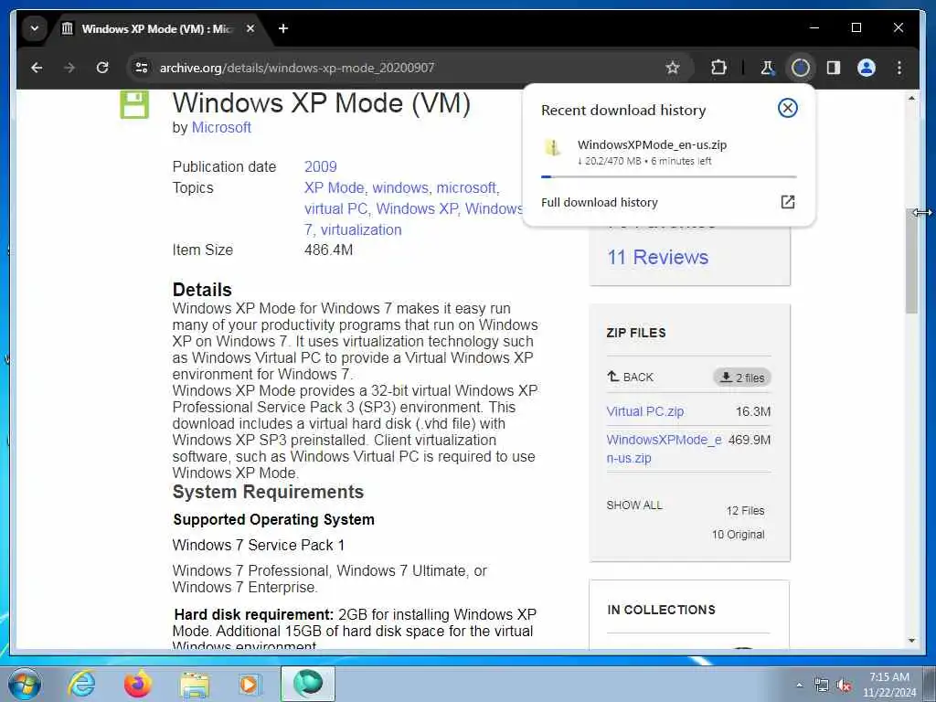Click WindowsXPMode_en-us.zip file icon in downloads

click(x=553, y=147)
